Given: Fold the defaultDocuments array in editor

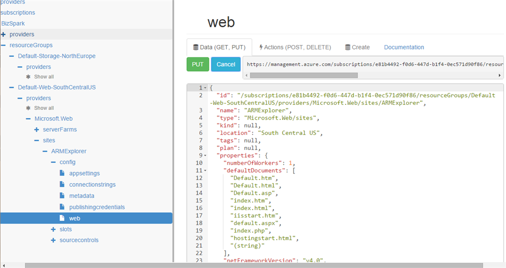Looking at the screenshot, I should pos(205,171).
